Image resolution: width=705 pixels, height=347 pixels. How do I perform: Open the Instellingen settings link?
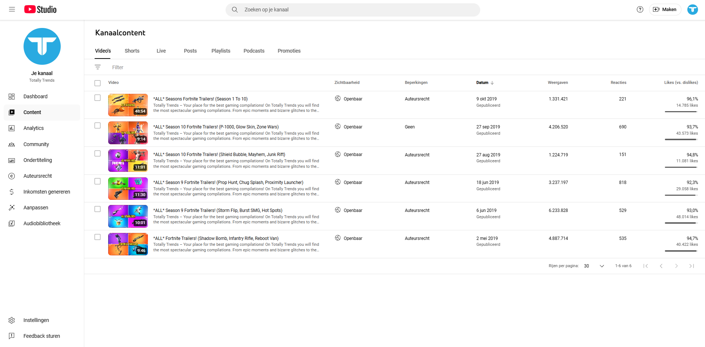point(42,320)
